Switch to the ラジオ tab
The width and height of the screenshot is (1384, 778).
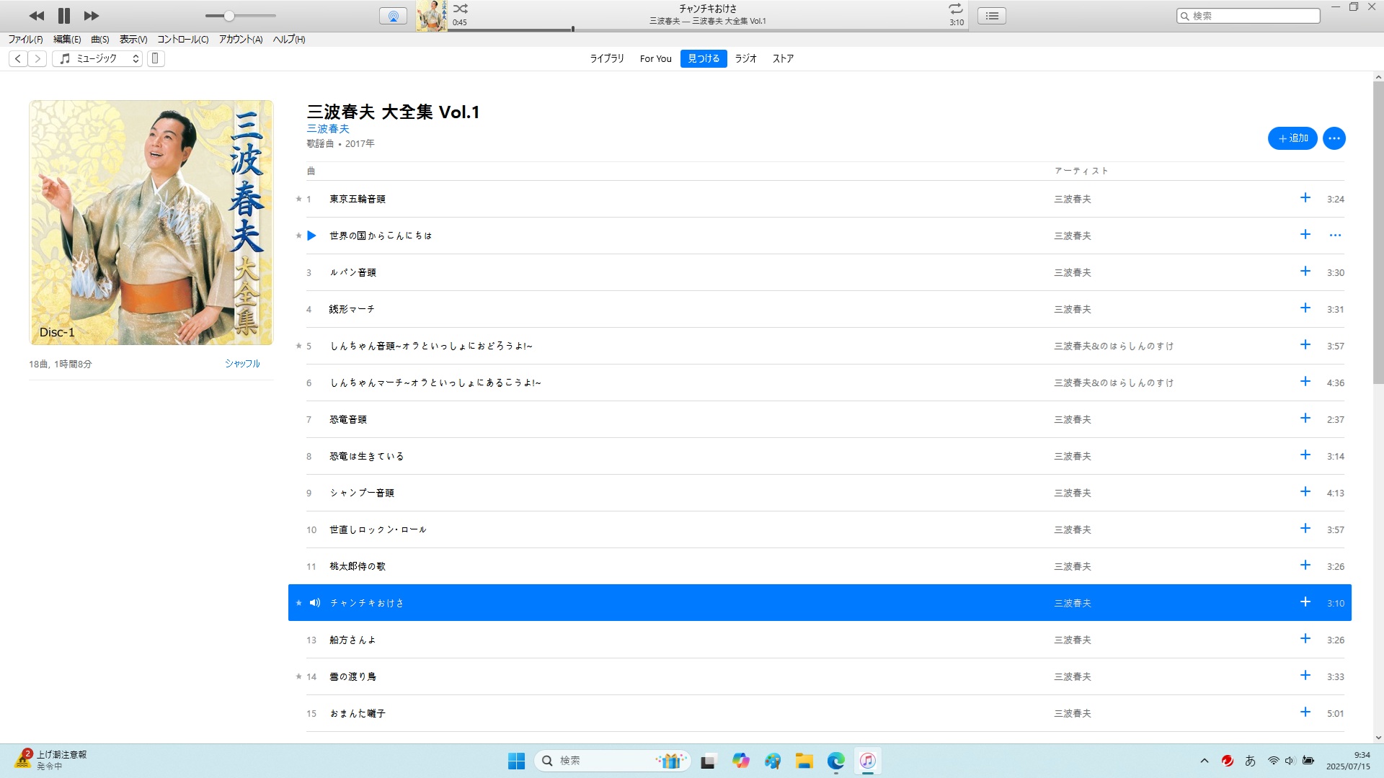click(746, 59)
